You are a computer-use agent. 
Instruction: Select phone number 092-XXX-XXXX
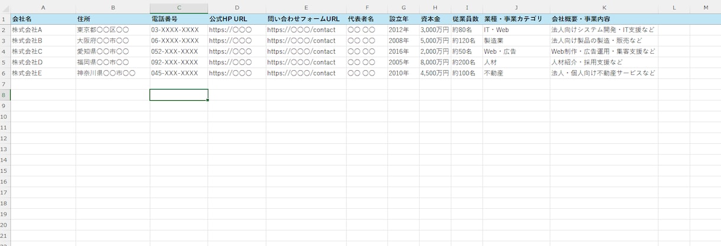coord(179,62)
